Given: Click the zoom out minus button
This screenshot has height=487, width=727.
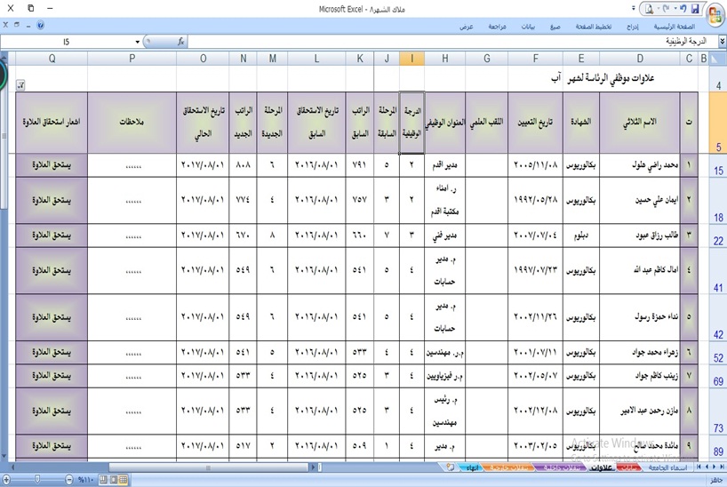Looking at the screenshot, I should (x=68, y=479).
